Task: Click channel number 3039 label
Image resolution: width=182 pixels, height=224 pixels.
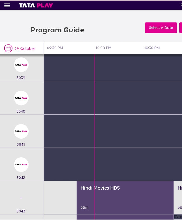Action: (21, 78)
